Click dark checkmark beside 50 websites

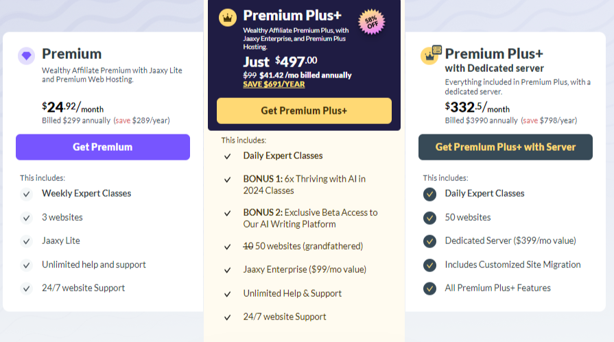(x=429, y=218)
